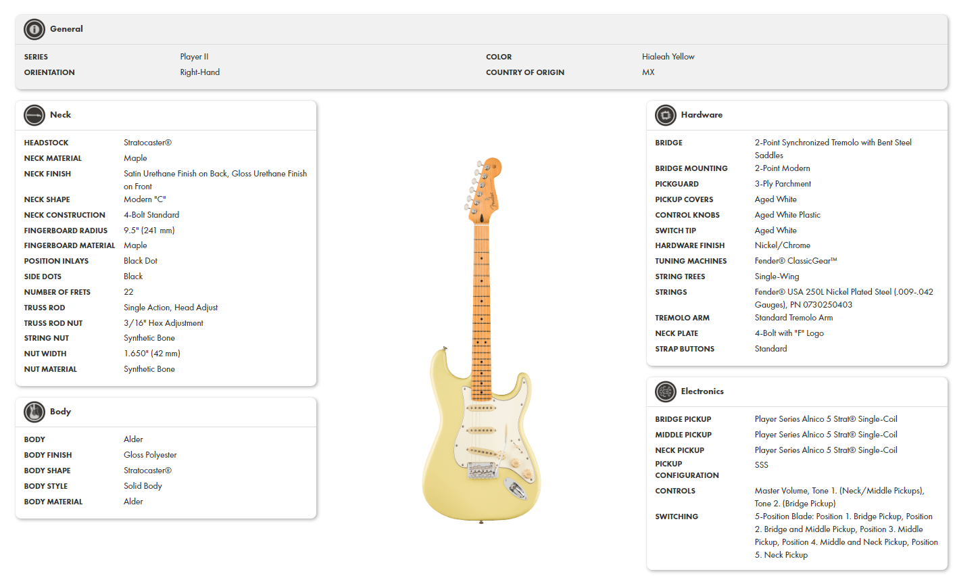Click the '2-Point Modern' bridge mounting value
The image size is (955, 576).
point(782,168)
